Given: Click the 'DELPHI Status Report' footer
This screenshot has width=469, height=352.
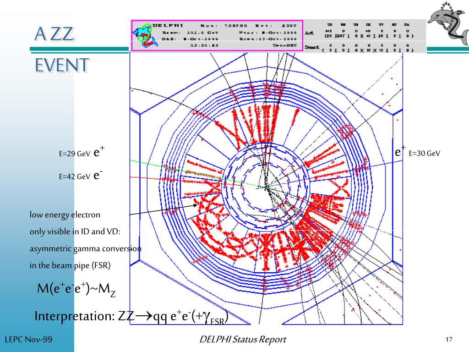Looking at the screenshot, I should pyautogui.click(x=243, y=340).
